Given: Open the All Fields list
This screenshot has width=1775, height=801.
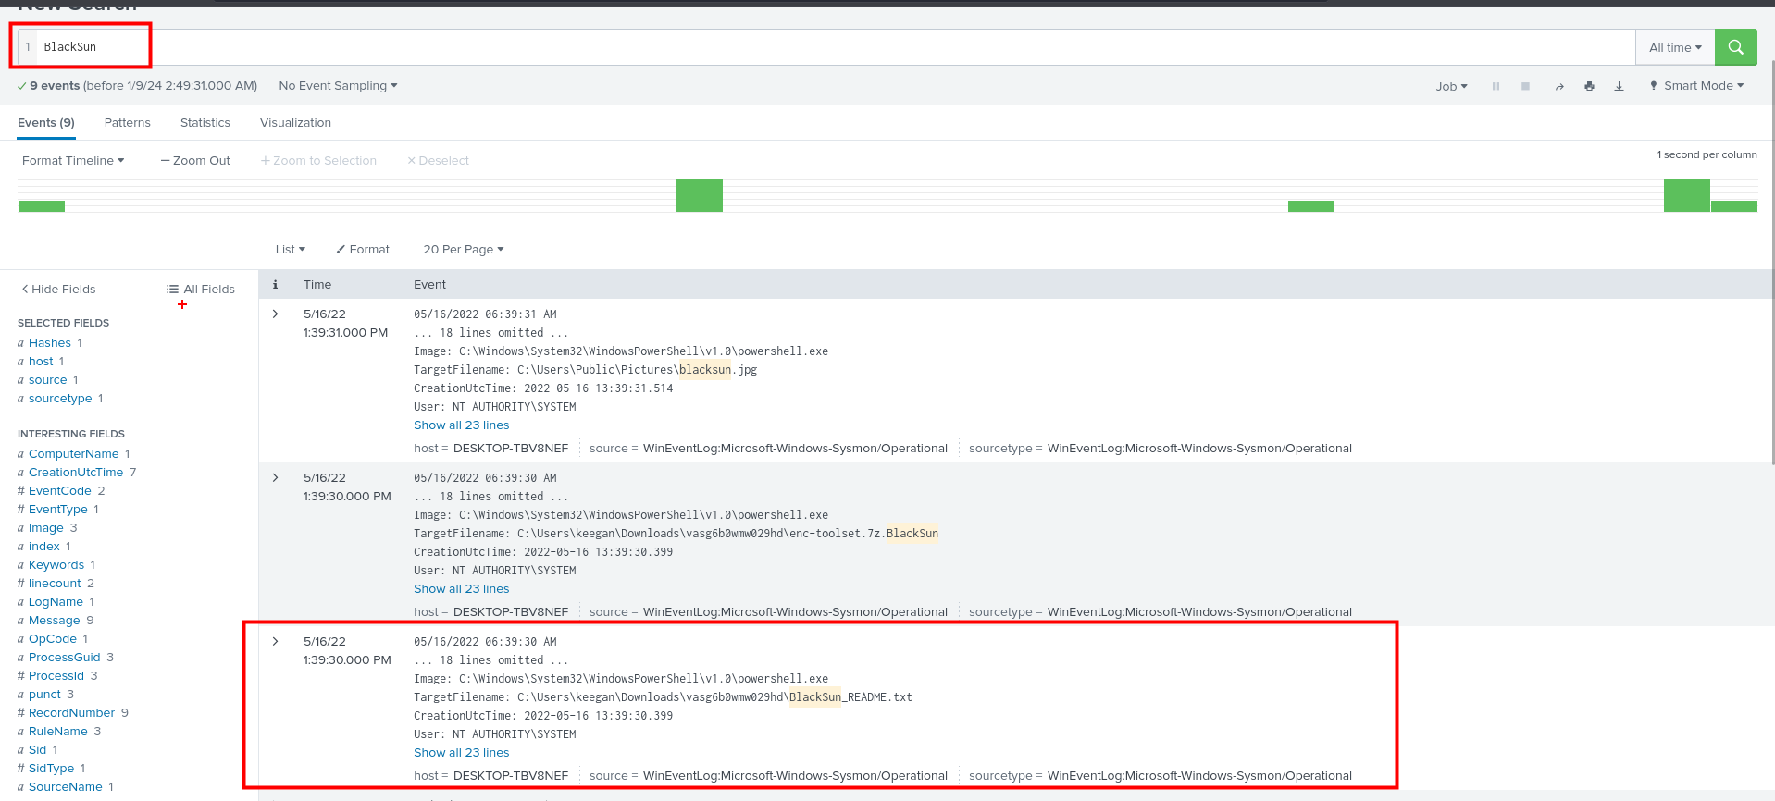Looking at the screenshot, I should [201, 290].
